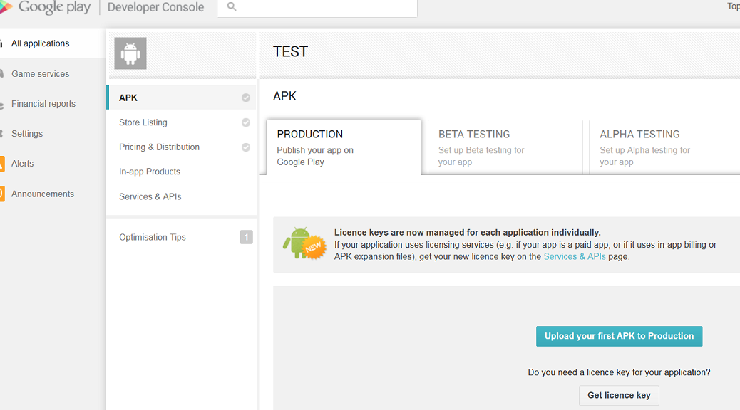Click the Get licence key button

pos(620,395)
